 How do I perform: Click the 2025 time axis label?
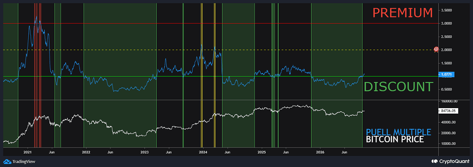coord(261,152)
